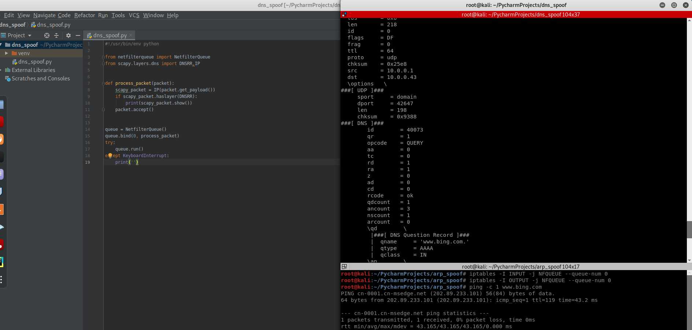Click the '###[ DNS ]###' header in terminal
692x330 pixels.
pos(362,124)
